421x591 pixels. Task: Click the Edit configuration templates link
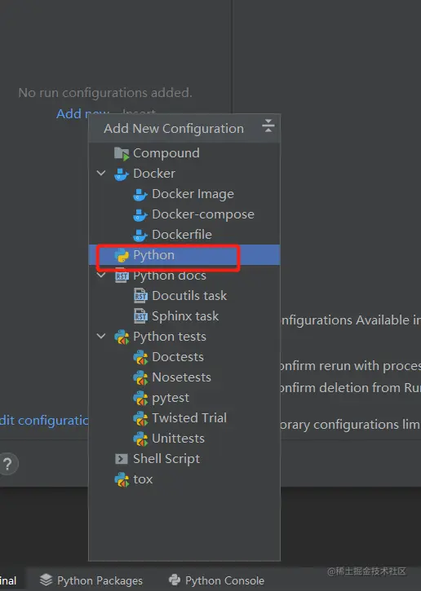(x=44, y=421)
